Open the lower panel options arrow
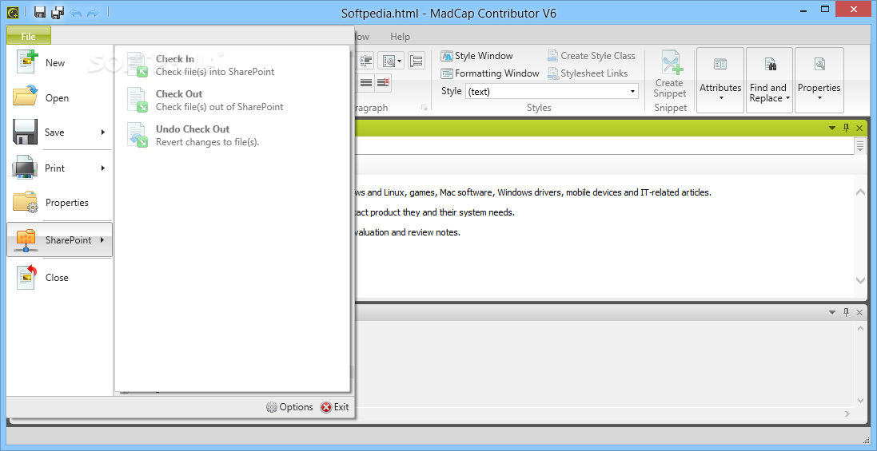 (832, 312)
